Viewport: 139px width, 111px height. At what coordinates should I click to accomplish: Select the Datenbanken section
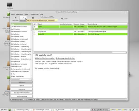[x=21, y=62]
